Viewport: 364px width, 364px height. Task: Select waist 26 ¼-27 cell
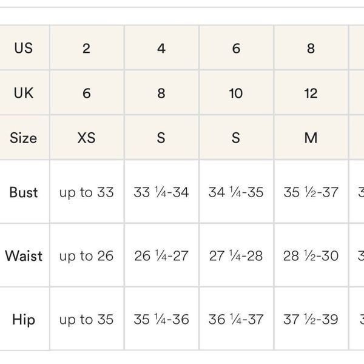pos(162,255)
